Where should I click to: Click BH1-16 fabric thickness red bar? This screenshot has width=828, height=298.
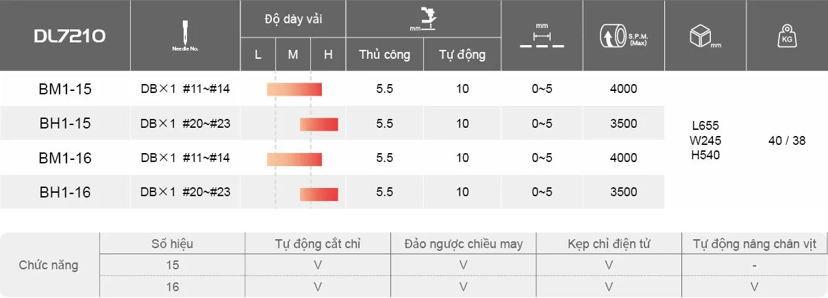[x=318, y=194]
